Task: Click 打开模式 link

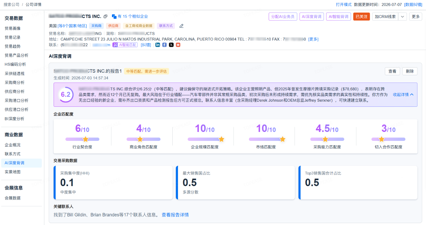Action: [344, 4]
